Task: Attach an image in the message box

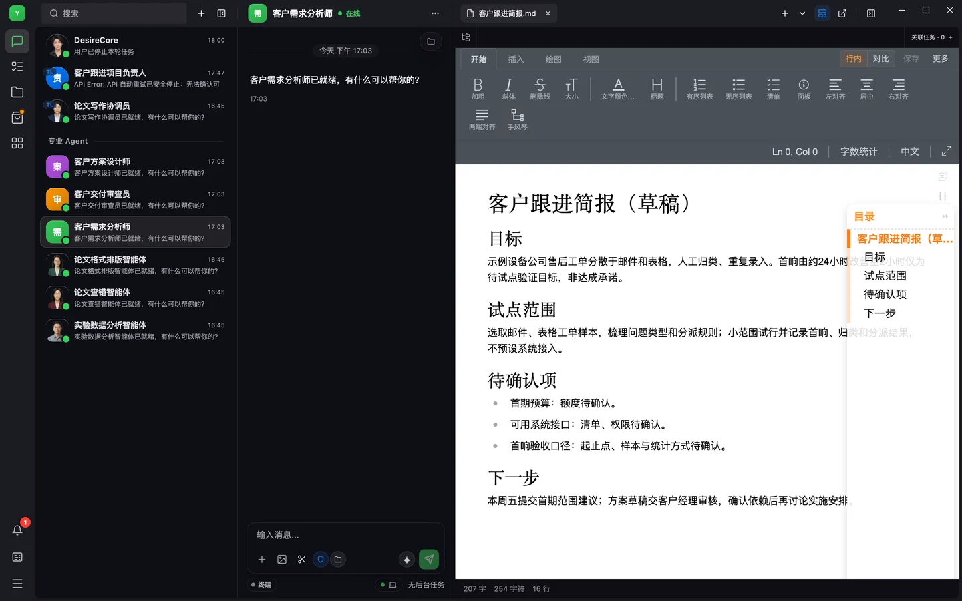Action: click(x=282, y=560)
